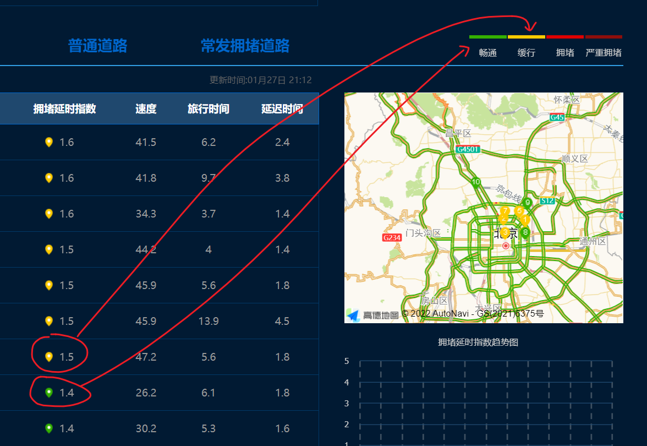Select yellow map marker number 2

(503, 220)
